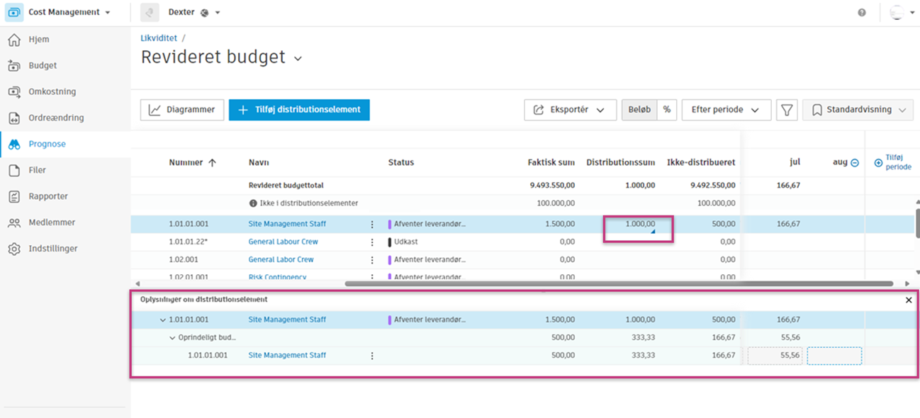Open the help question mark icon
This screenshot has height=418, width=920.
(862, 13)
